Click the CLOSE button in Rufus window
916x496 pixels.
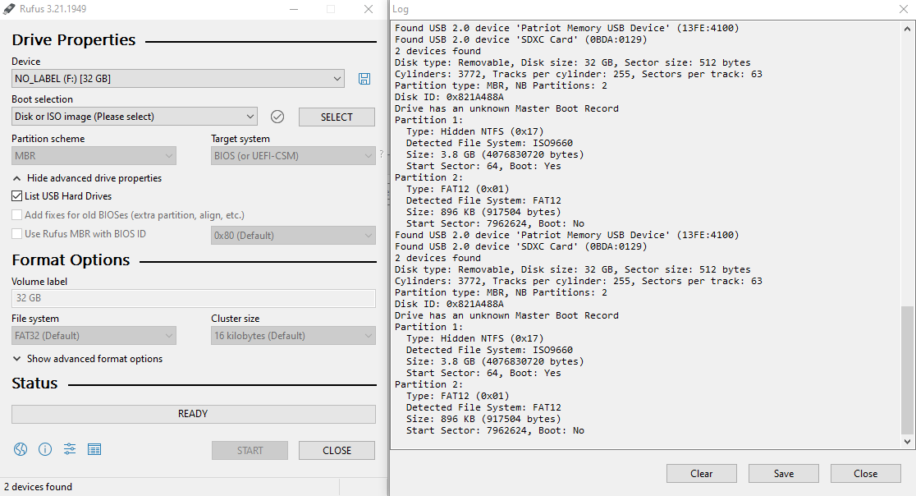(337, 451)
